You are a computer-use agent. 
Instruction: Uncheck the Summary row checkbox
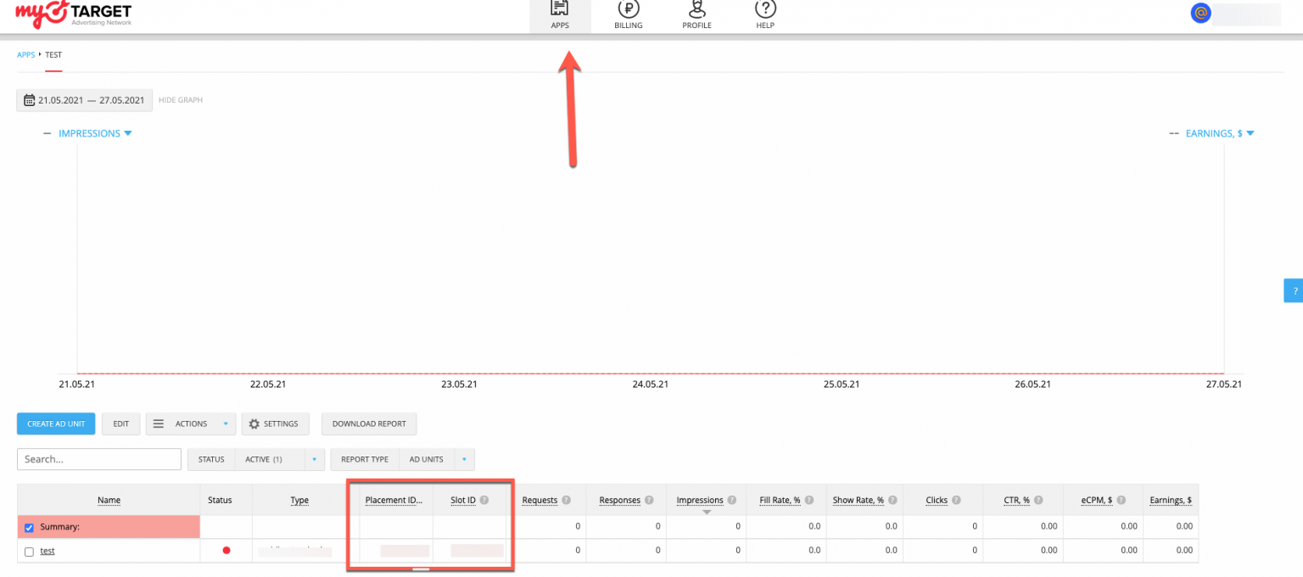(29, 527)
